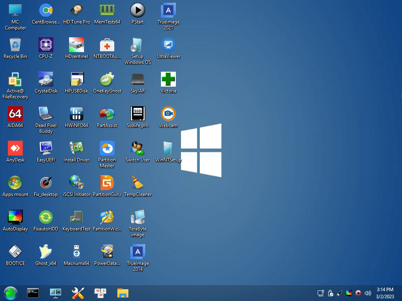Image resolution: width=402 pixels, height=301 pixels.
Task: Open the HWiNFO64 shortcut
Action: point(77,114)
